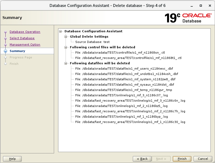The width and height of the screenshot is (215, 163).
Task: Select the Source Database: test row
Action: [92, 42]
